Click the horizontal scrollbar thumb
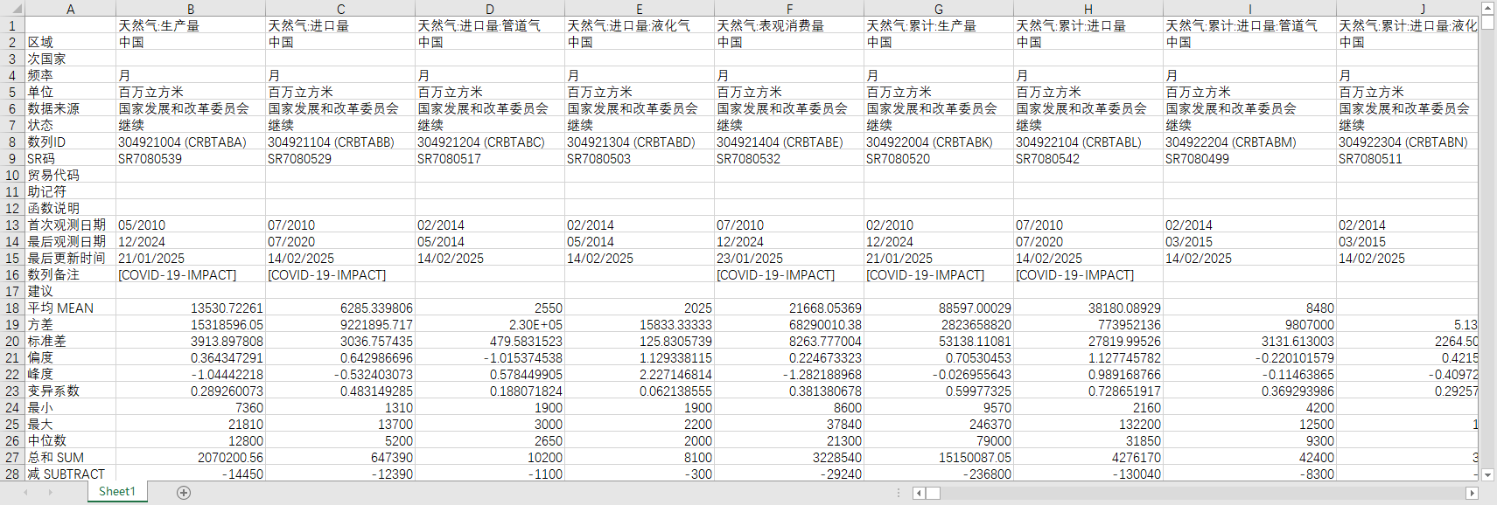The image size is (1497, 505). [934, 493]
